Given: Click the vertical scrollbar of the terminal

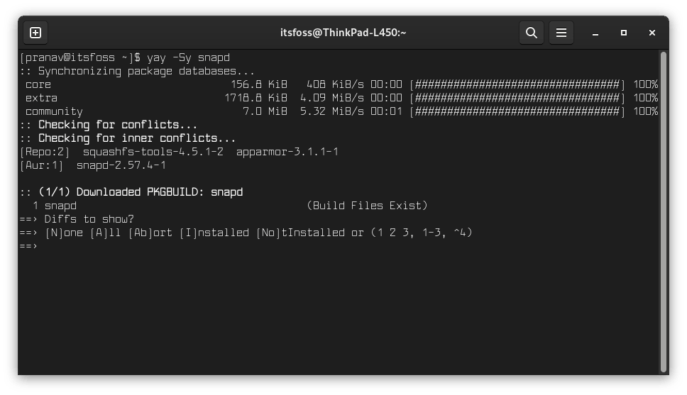Looking at the screenshot, I should 664,212.
